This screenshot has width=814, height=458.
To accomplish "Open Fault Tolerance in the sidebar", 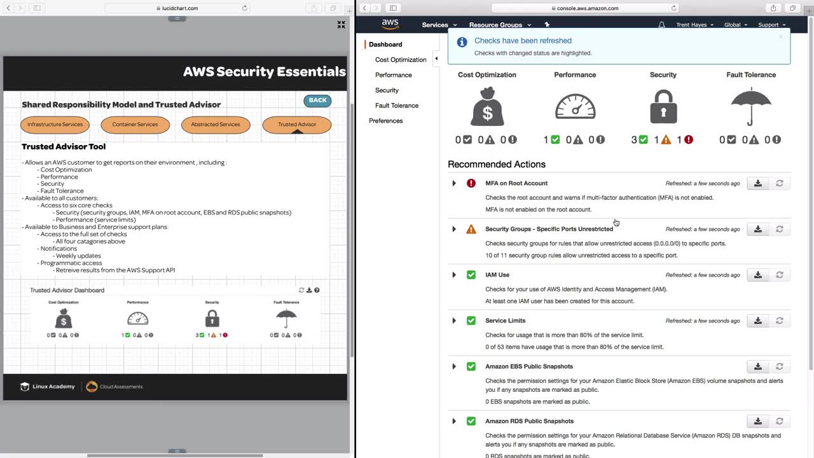I will click(397, 106).
